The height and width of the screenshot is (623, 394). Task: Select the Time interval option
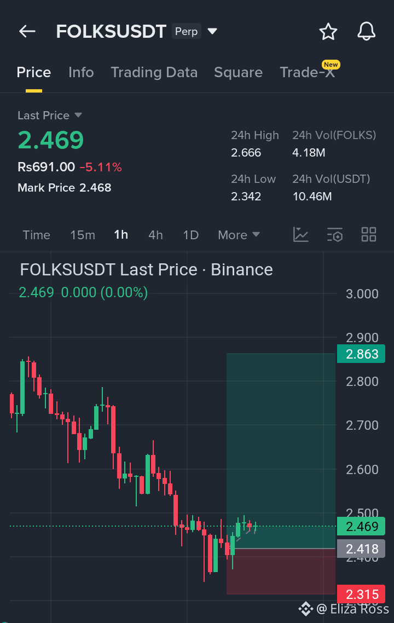click(x=36, y=234)
